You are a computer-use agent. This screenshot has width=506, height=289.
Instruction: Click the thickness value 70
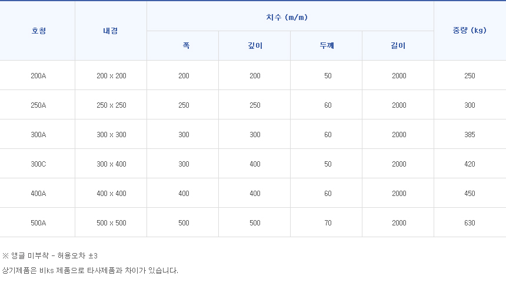coord(328,223)
